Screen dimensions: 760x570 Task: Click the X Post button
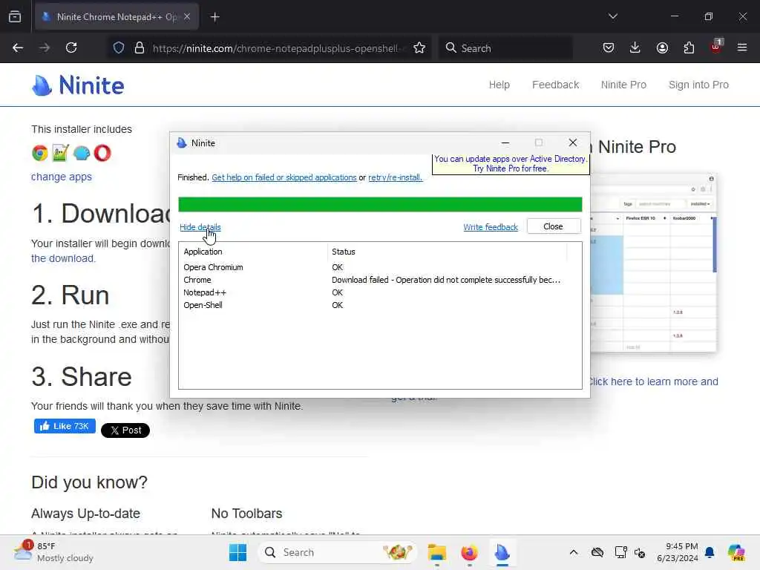tap(125, 430)
